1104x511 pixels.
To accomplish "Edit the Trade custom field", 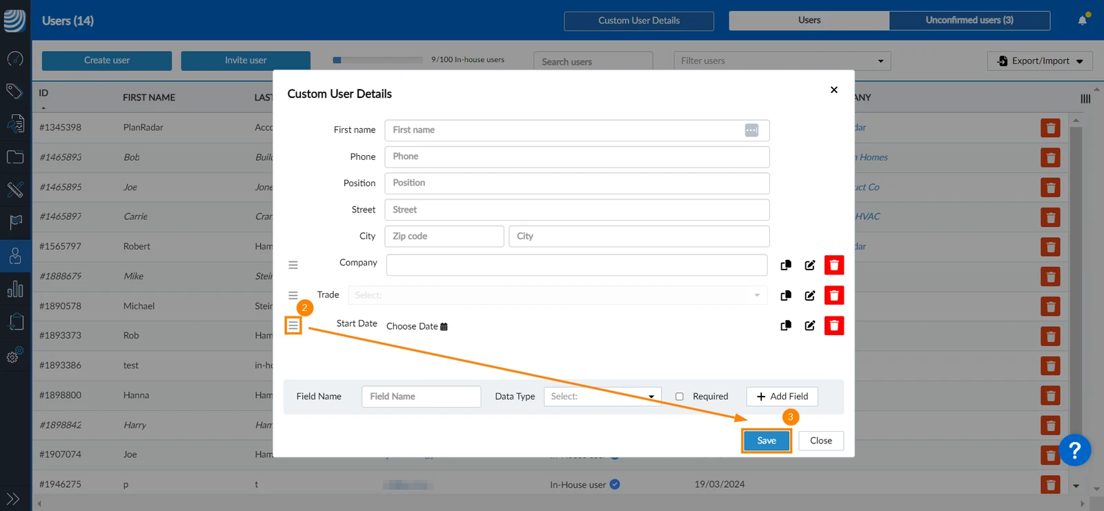I will [809, 295].
